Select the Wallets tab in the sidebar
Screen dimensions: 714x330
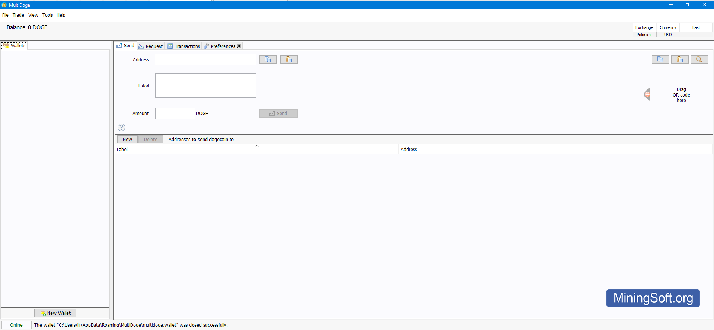click(15, 46)
